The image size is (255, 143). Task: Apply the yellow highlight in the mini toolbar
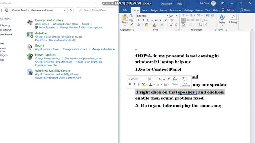(143, 84)
